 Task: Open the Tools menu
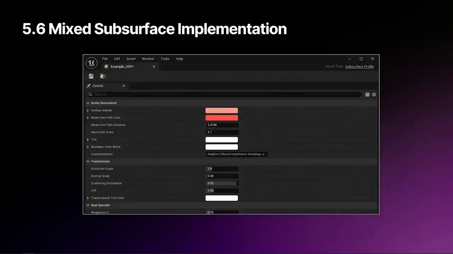(x=165, y=59)
